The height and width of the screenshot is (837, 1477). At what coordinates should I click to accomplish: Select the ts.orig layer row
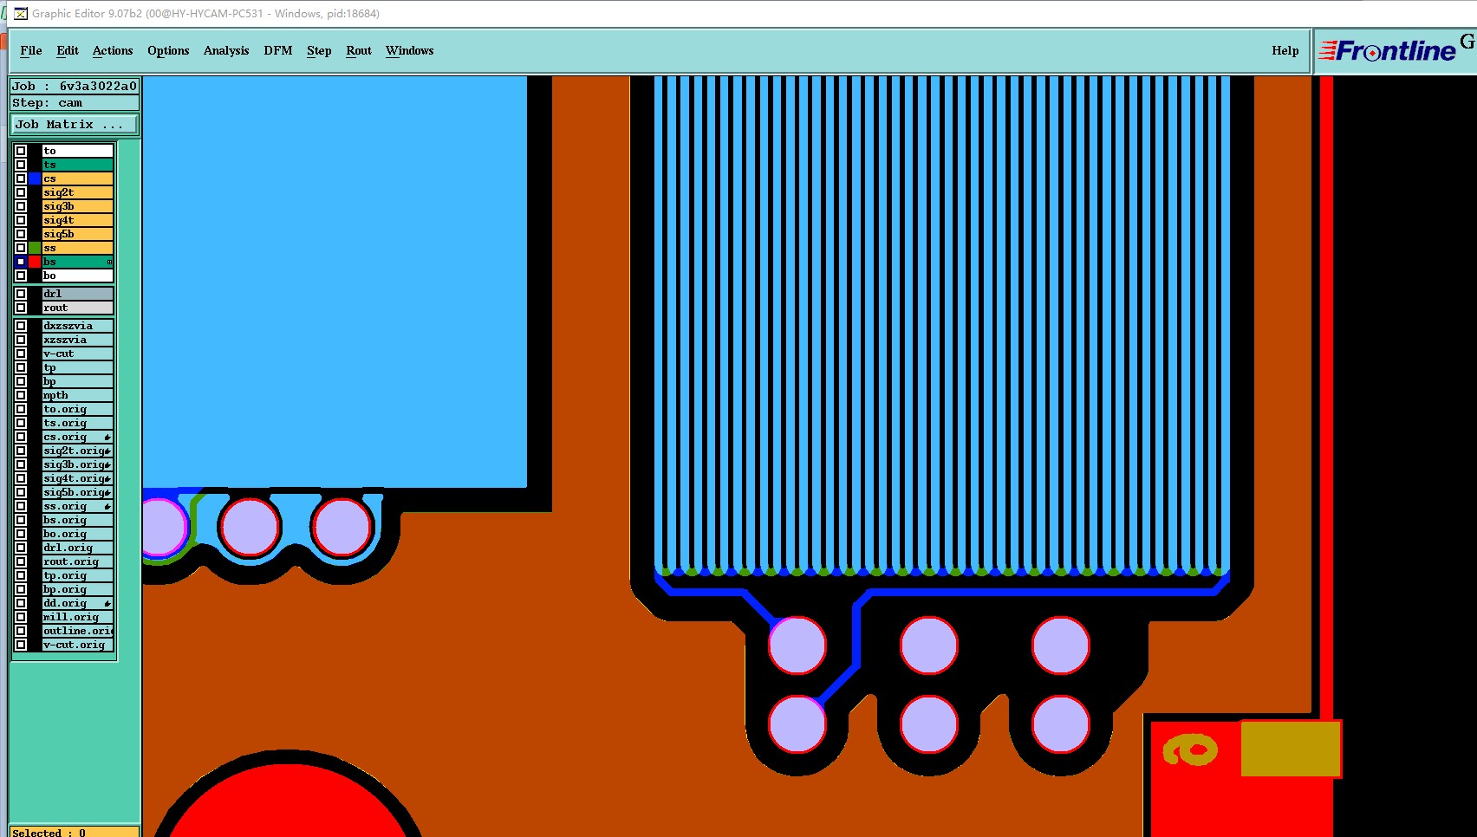[x=78, y=423]
